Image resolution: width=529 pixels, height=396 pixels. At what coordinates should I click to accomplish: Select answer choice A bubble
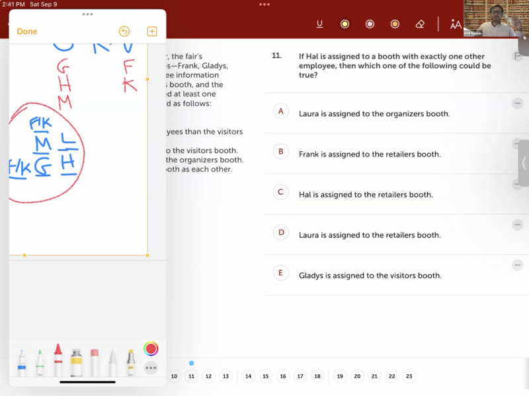click(x=280, y=112)
